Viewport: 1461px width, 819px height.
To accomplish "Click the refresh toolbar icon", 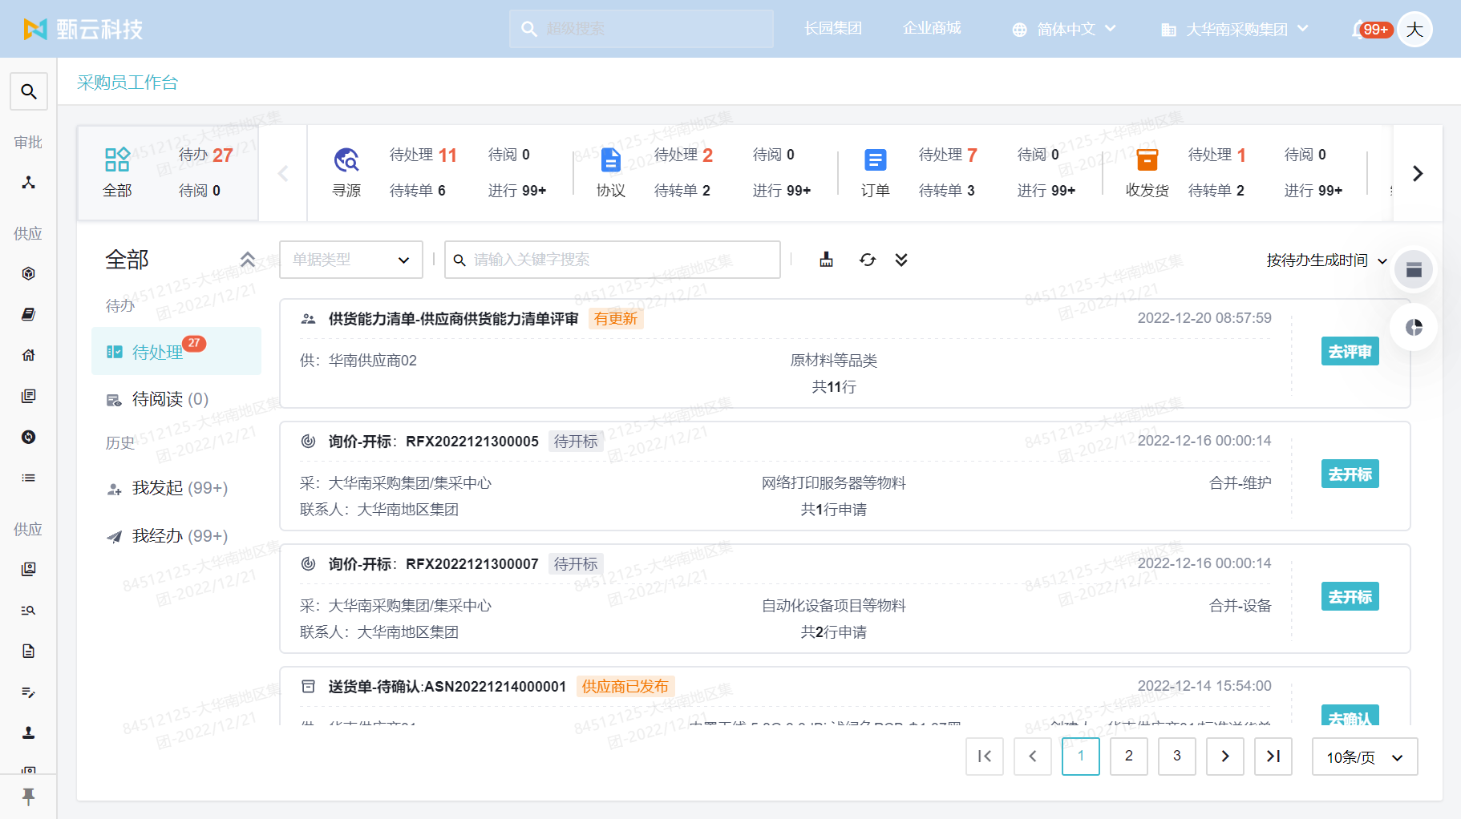I will coord(868,260).
